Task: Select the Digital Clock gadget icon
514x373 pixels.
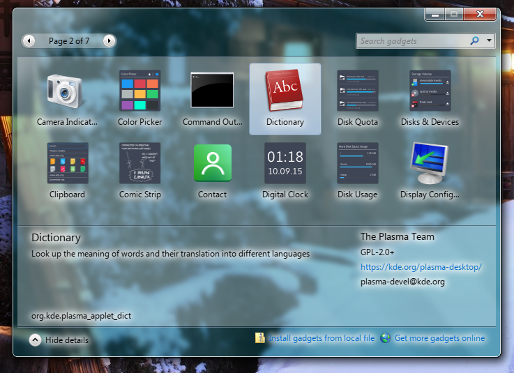Action: tap(285, 163)
